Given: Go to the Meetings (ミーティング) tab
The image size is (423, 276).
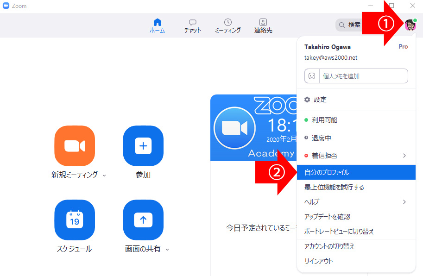Looking at the screenshot, I should (227, 25).
